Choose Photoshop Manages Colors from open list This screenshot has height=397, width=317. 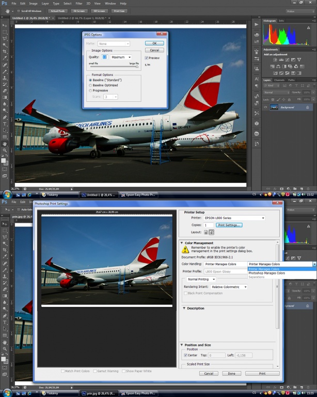click(267, 273)
